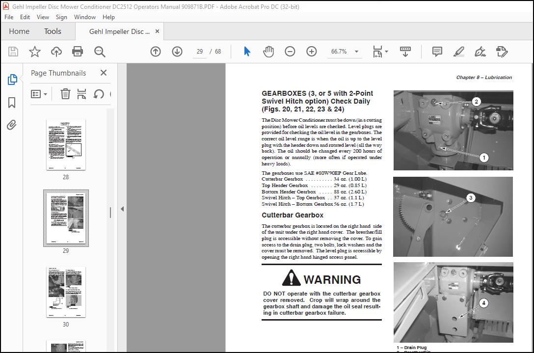Switch to the Home tab
Image resolution: width=534 pixels, height=353 pixels.
coord(19,31)
